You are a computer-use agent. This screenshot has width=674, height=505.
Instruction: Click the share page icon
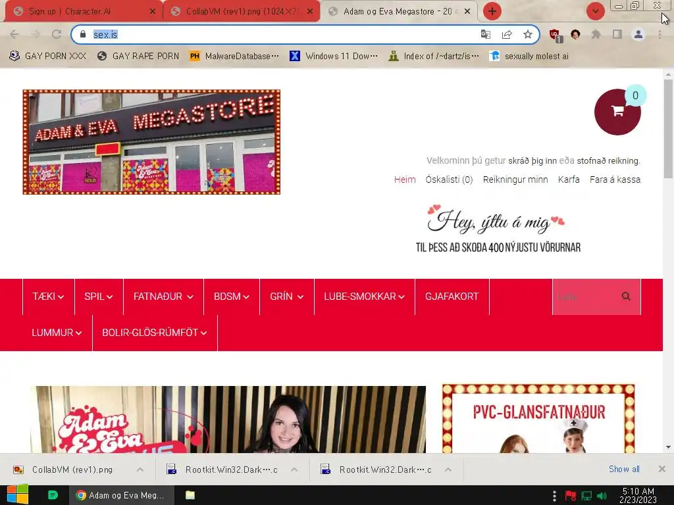(x=507, y=34)
